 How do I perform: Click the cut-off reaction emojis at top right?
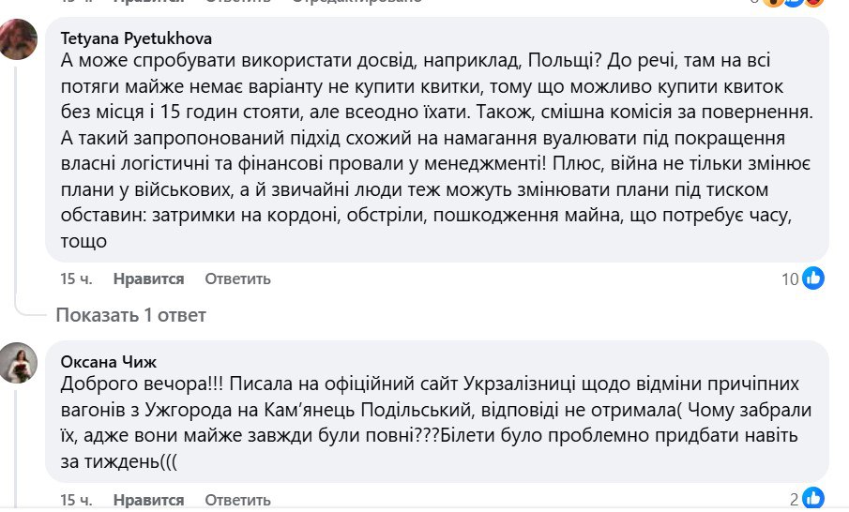(x=797, y=3)
